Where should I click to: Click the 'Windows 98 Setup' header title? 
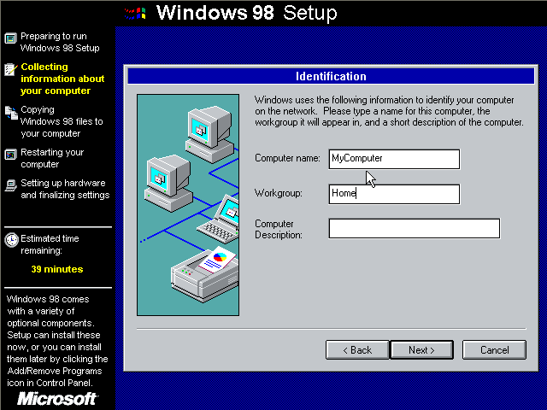[x=247, y=13]
